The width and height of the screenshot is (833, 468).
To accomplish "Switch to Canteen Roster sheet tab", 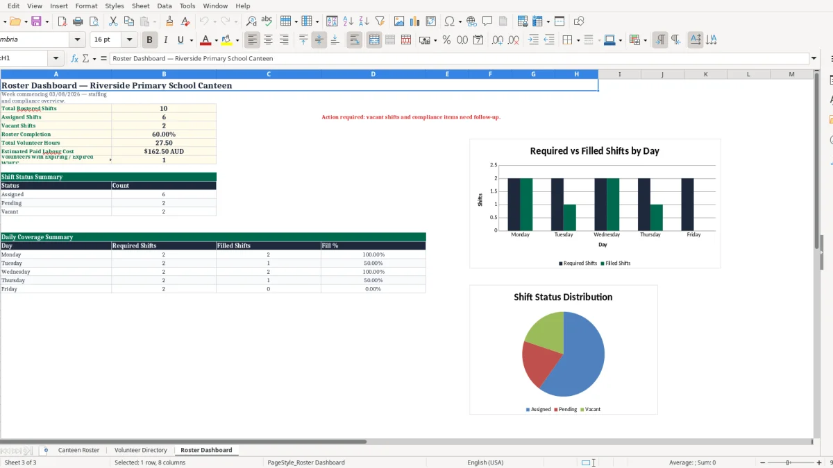I will click(78, 450).
